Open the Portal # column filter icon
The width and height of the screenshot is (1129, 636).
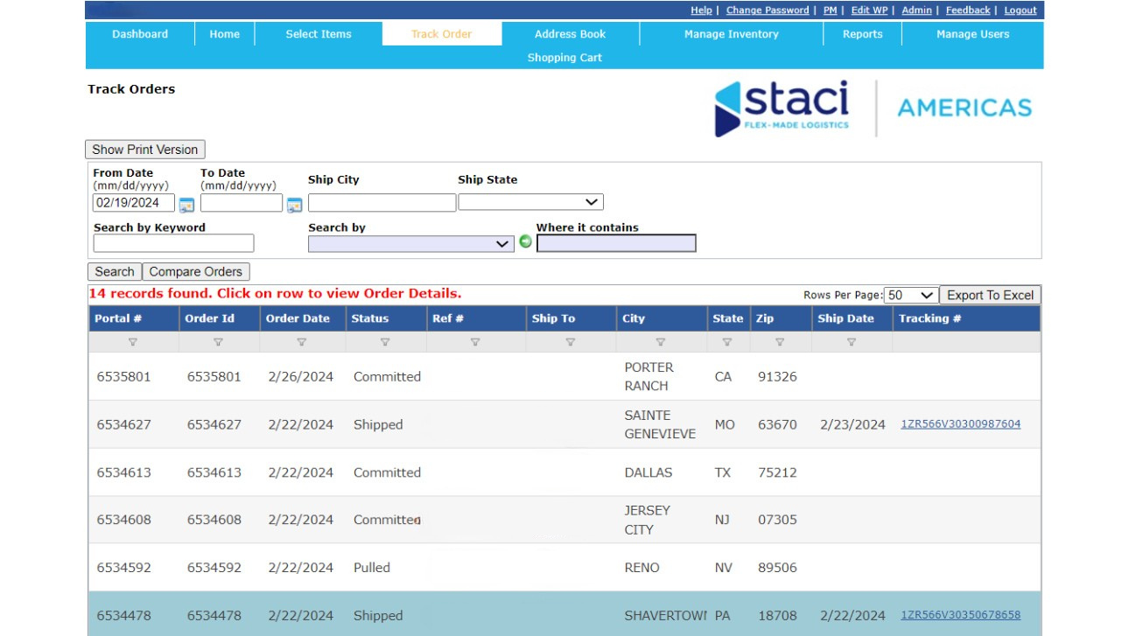pyautogui.click(x=133, y=343)
